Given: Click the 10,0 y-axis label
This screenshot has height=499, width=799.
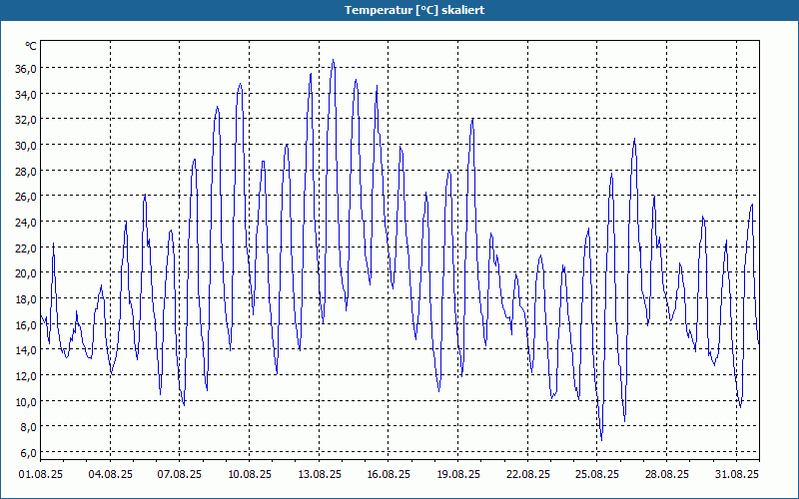Looking at the screenshot, I should pyautogui.click(x=26, y=401).
